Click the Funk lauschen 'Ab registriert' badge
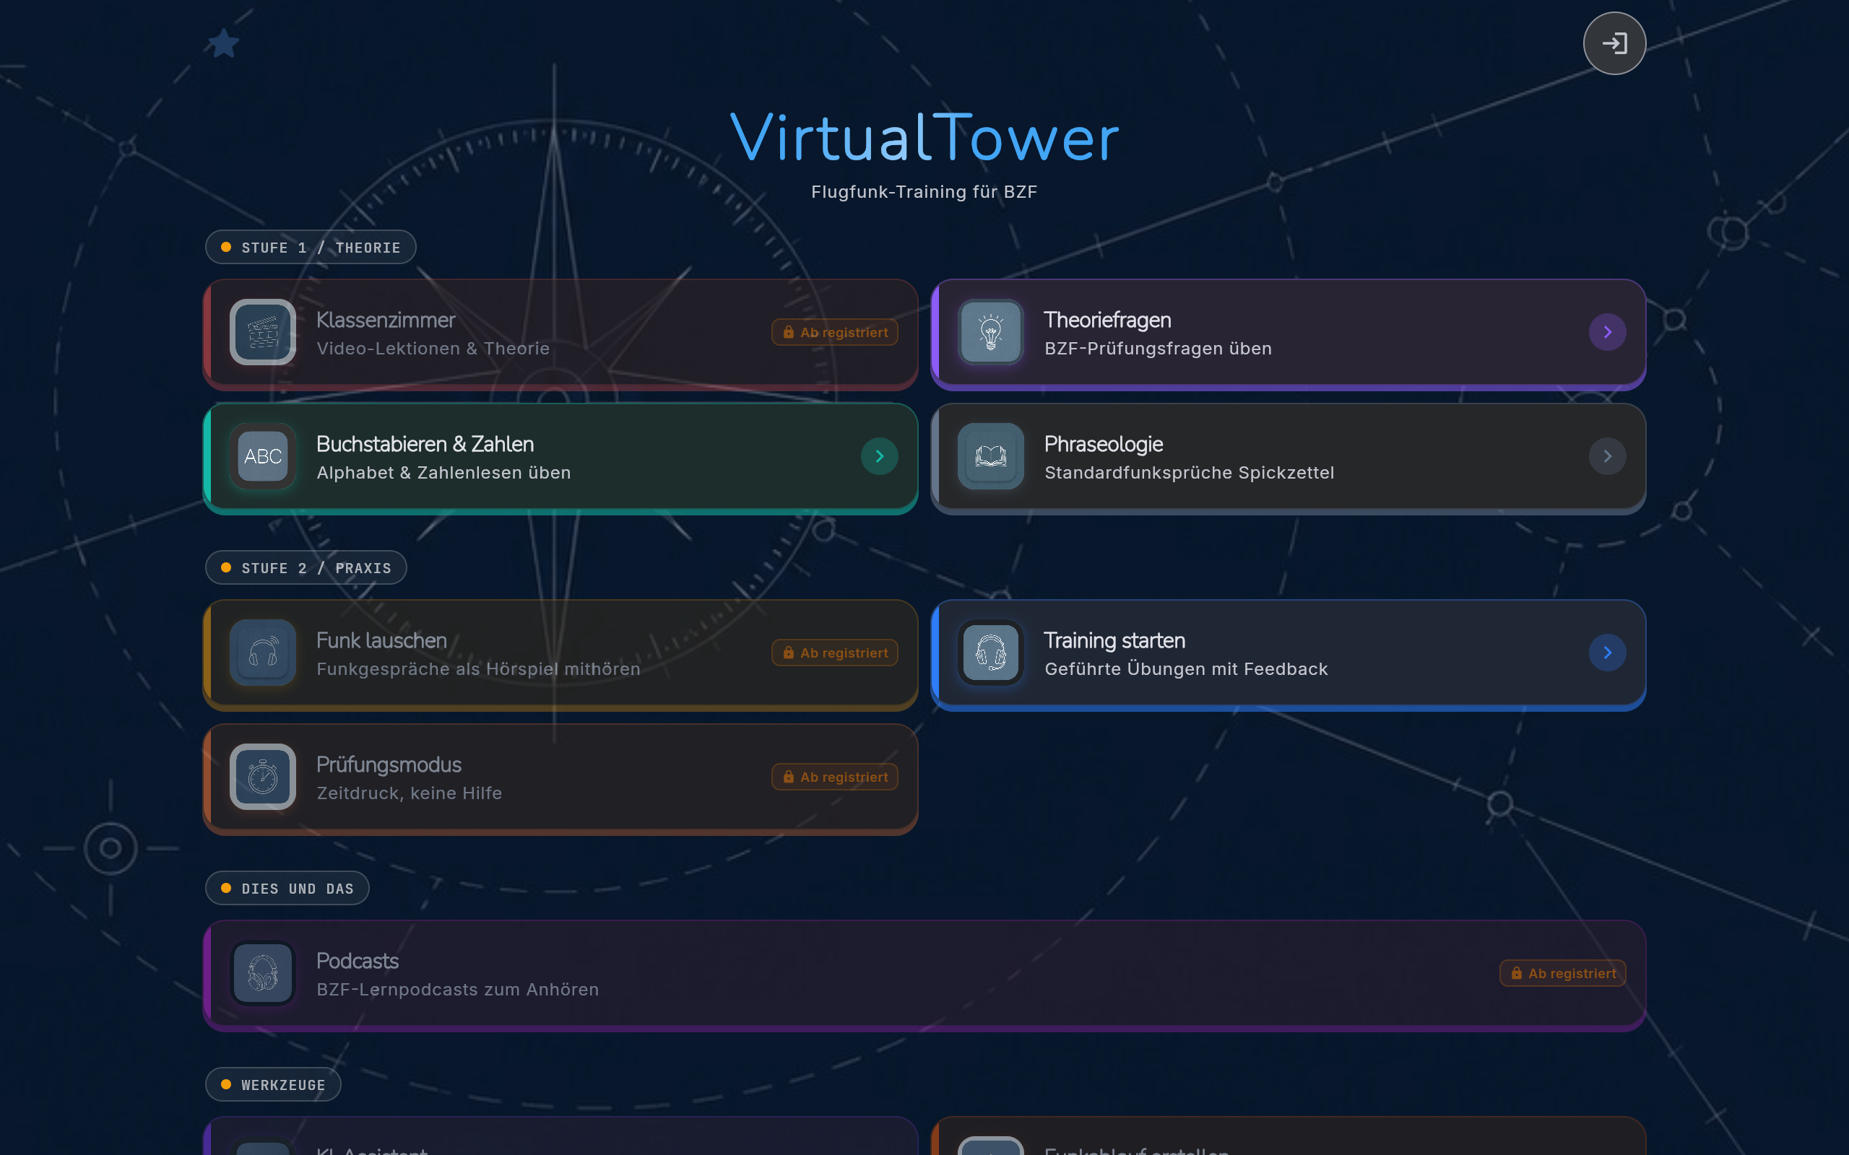The height and width of the screenshot is (1155, 1849). [834, 653]
